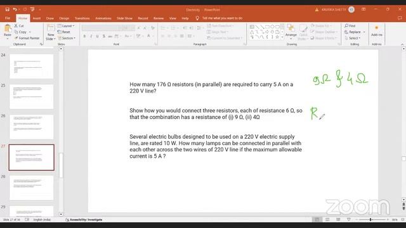This screenshot has width=406, height=228.
Task: Select slide 25 thumbnail
Action: [x=31, y=97]
